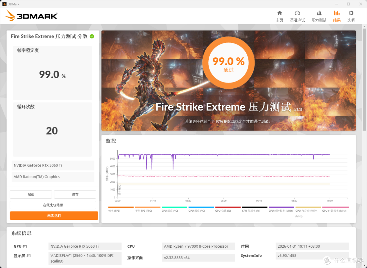Click AMD Radeon(TM) Graphics entry

coord(53,177)
